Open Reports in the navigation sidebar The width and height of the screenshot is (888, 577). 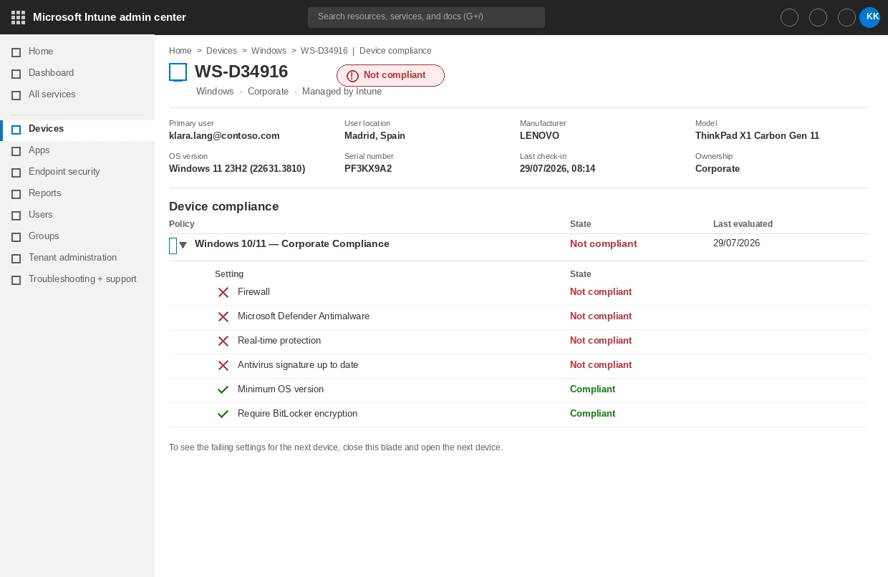coord(77,193)
